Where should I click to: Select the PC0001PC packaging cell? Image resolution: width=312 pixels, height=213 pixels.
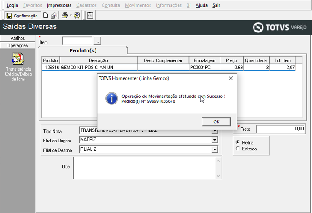(204, 68)
